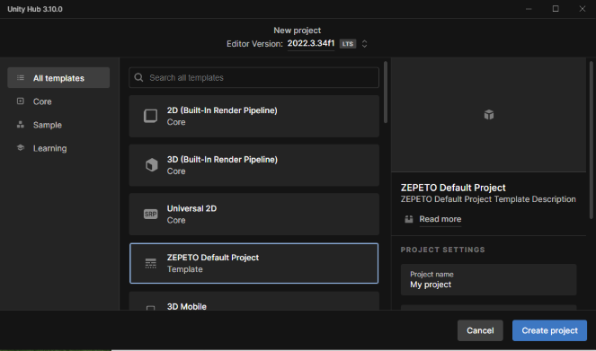Click the ZEPETO Default Project heading
This screenshot has width=596, height=351.
click(x=453, y=188)
